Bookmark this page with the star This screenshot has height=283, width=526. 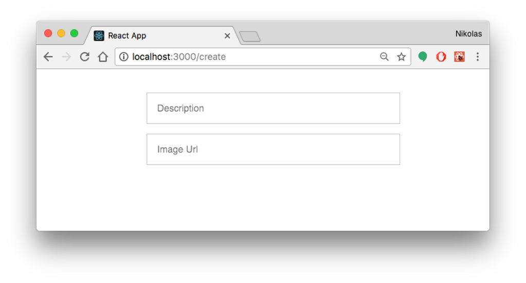(x=401, y=57)
